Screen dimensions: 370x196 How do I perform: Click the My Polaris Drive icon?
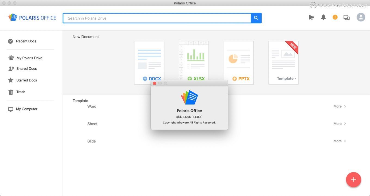pyautogui.click(x=11, y=58)
